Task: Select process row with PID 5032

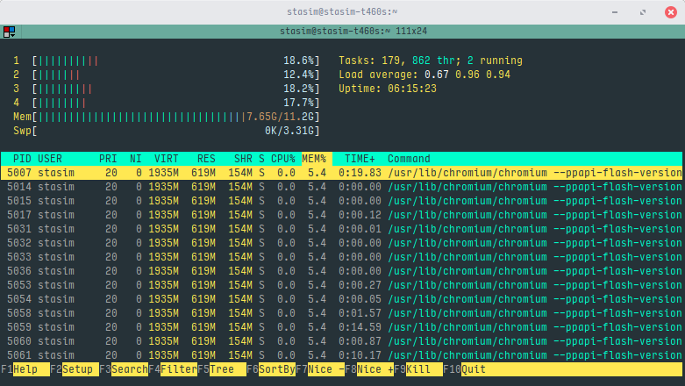Action: (x=341, y=243)
